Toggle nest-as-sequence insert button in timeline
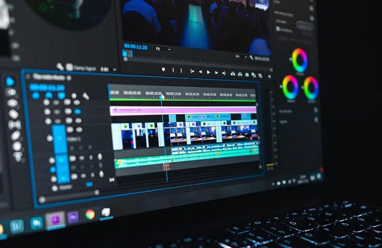The height and width of the screenshot is (248, 382). (36, 95)
